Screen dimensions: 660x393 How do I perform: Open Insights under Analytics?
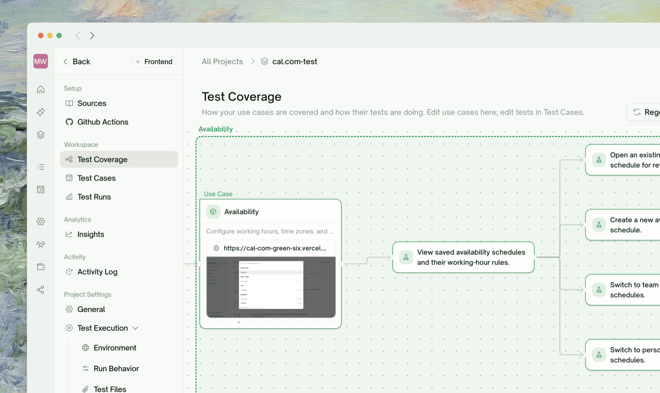pyautogui.click(x=119, y=234)
